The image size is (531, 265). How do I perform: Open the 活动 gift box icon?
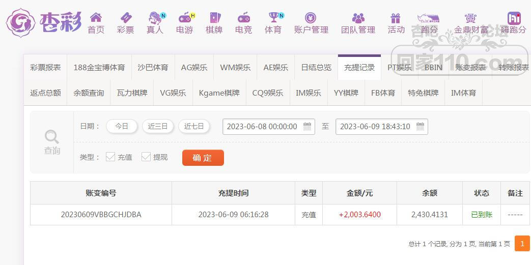point(396,18)
